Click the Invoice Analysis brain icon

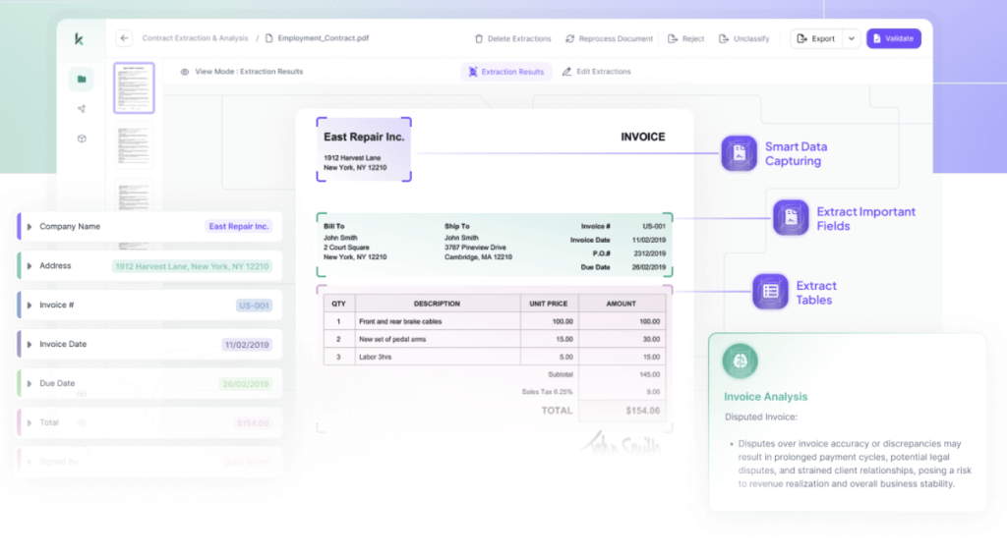tap(740, 362)
